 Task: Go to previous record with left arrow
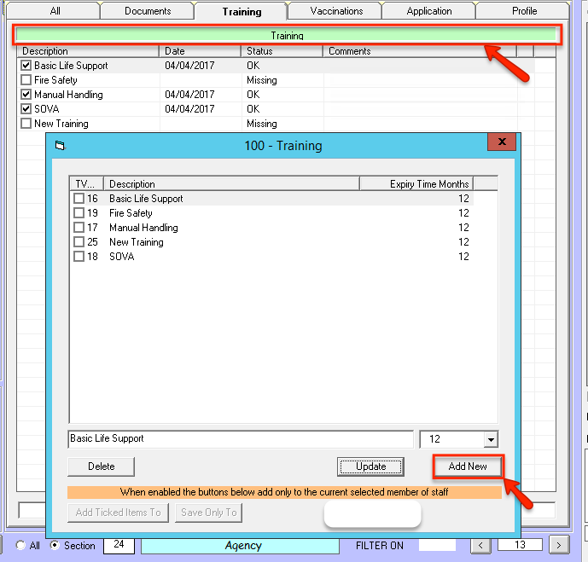tap(482, 546)
